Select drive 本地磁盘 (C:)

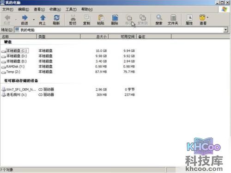click(x=17, y=51)
